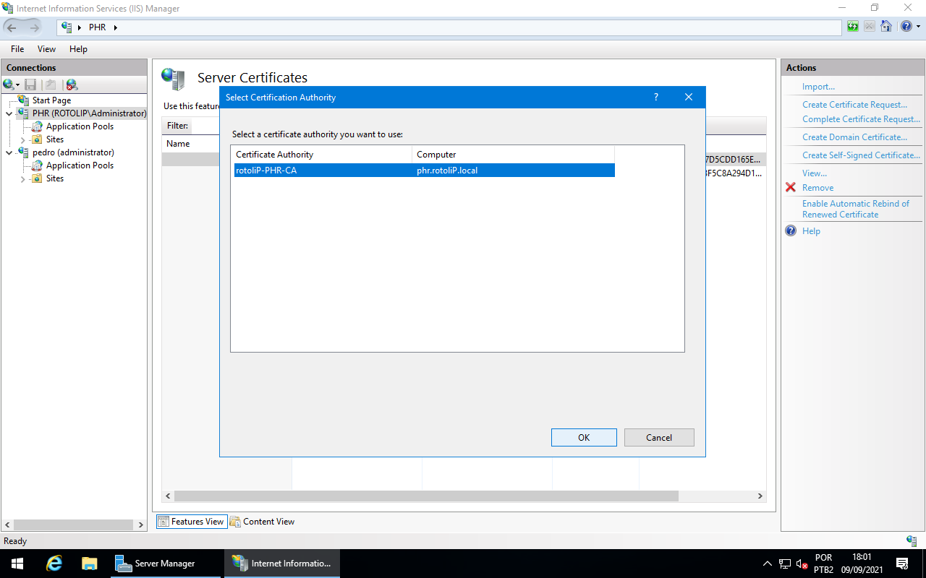This screenshot has height=578, width=926.
Task: Open Internet Explorer from the taskbar
Action: 54,564
